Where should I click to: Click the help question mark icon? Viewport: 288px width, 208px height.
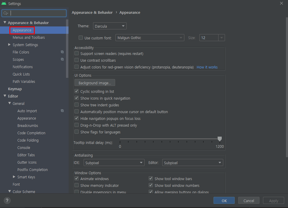tap(7, 200)
